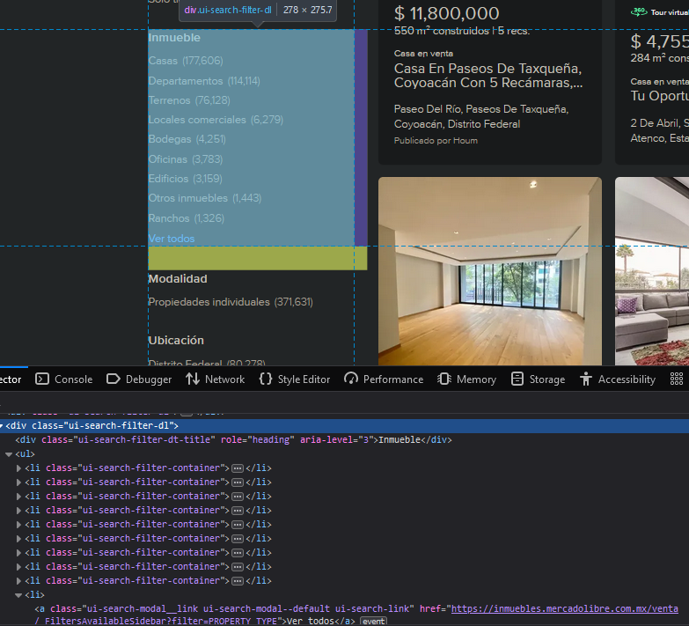
Task: Open the inmuebles.mercadolibre.com.mx href link
Action: coord(565,609)
